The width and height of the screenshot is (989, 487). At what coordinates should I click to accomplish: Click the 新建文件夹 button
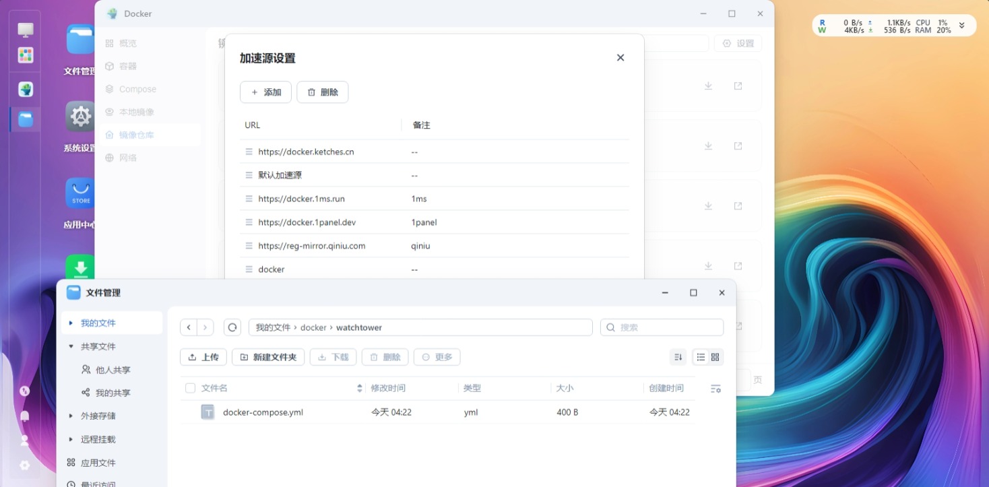click(268, 357)
